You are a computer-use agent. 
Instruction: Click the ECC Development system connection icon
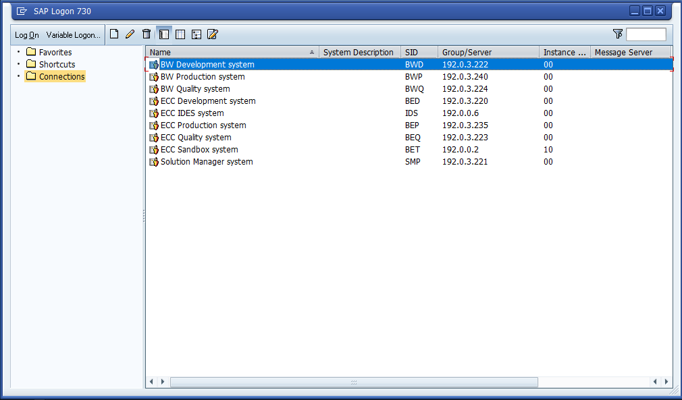pos(154,101)
